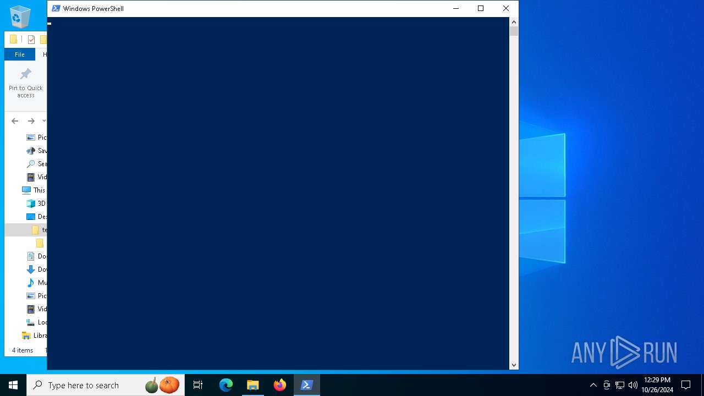The image size is (704, 396).
Task: Click the Properties checkmark icon in Explorer title bar
Action: pos(31,39)
